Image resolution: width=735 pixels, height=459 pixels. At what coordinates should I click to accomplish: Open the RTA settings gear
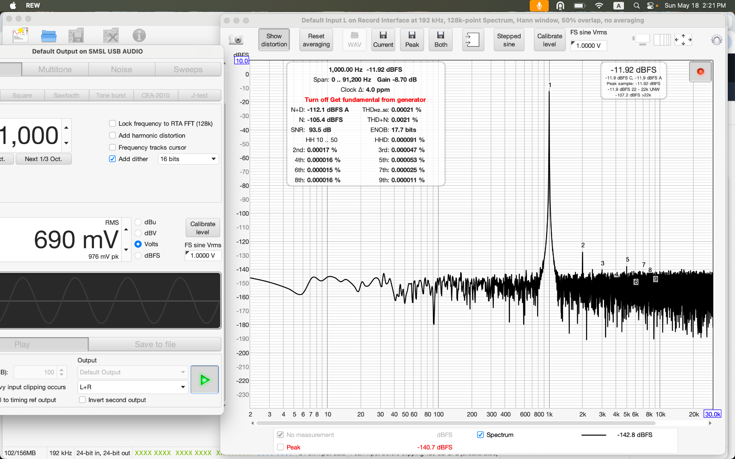pyautogui.click(x=716, y=40)
